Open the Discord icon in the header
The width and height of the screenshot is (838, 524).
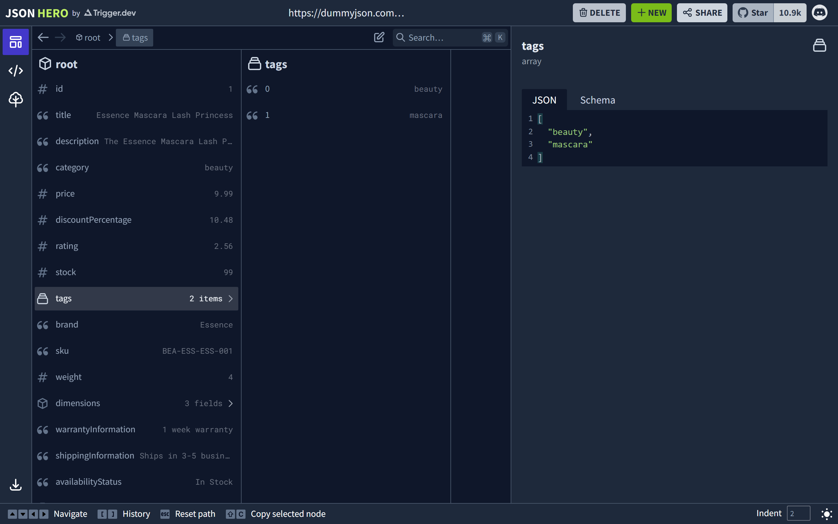[x=820, y=13]
